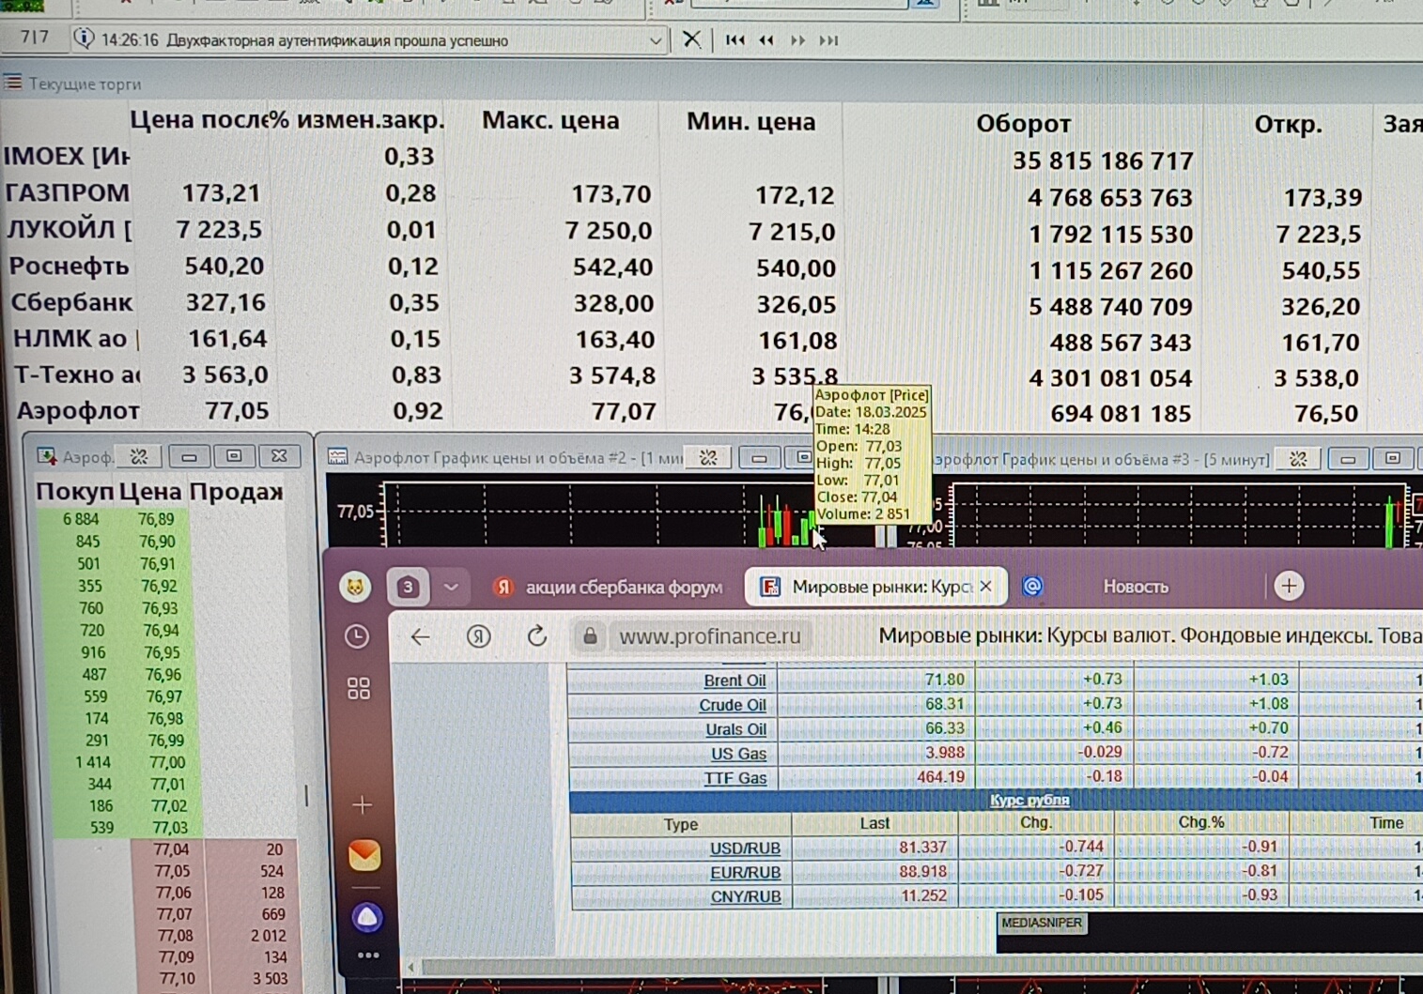Follow the Курс рубля header link
This screenshot has width=1423, height=994.
1029,800
